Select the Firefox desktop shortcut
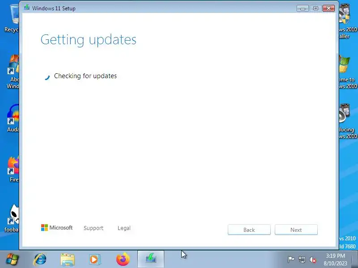358x268 pixels. click(14, 169)
